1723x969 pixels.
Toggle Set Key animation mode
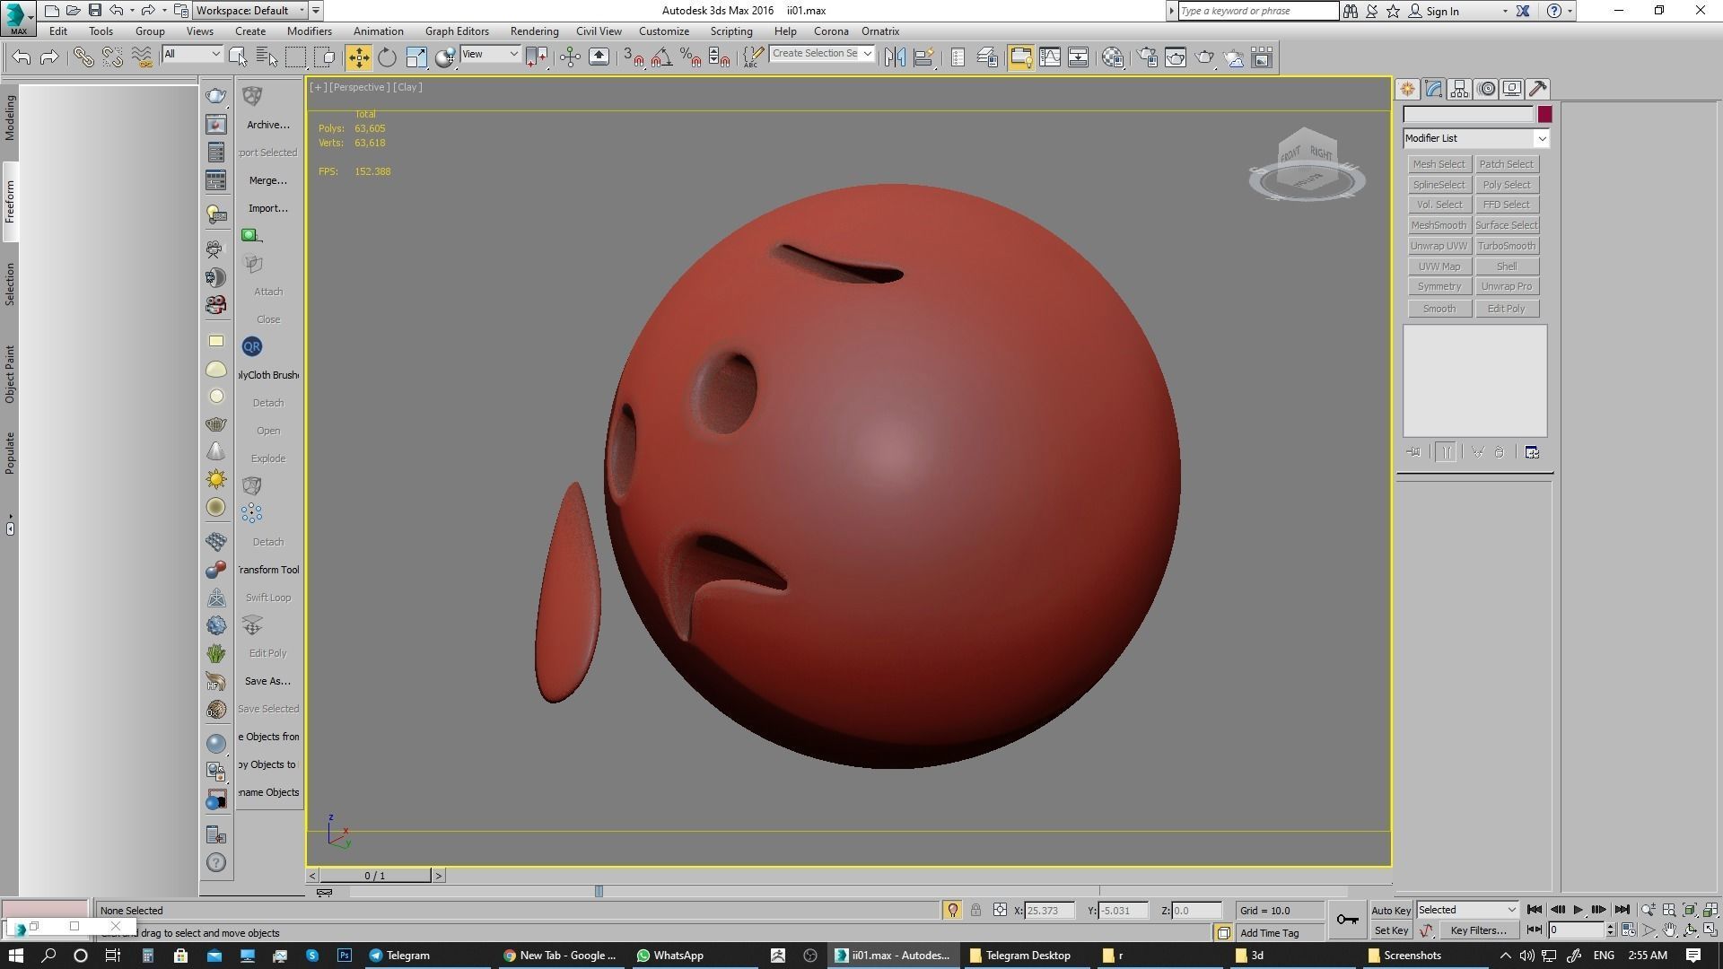coord(1391,930)
